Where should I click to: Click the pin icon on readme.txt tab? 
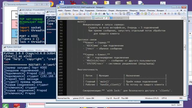pyautogui.click(x=105, y=18)
